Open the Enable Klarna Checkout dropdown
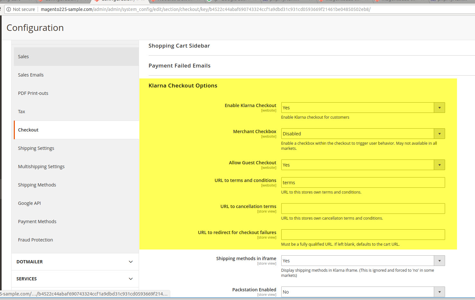This screenshot has height=300, width=475. click(363, 108)
